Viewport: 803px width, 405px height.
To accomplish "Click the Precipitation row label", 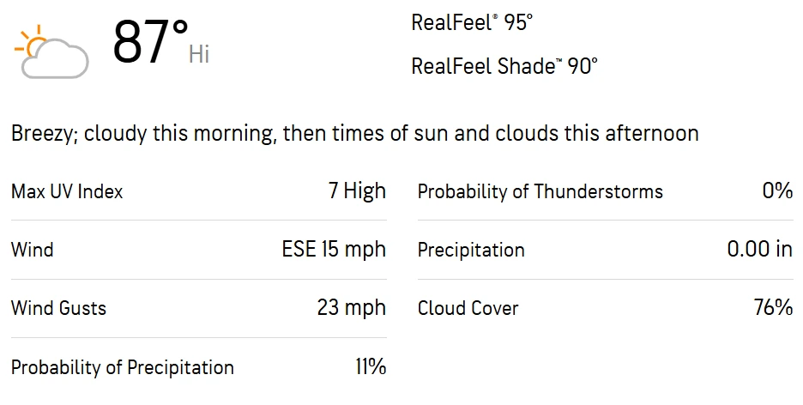I will pyautogui.click(x=471, y=251).
